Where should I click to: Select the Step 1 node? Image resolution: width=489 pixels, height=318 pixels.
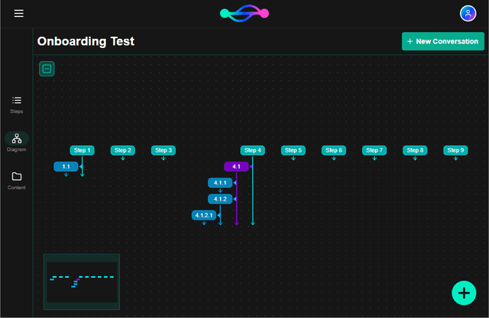[x=82, y=150]
